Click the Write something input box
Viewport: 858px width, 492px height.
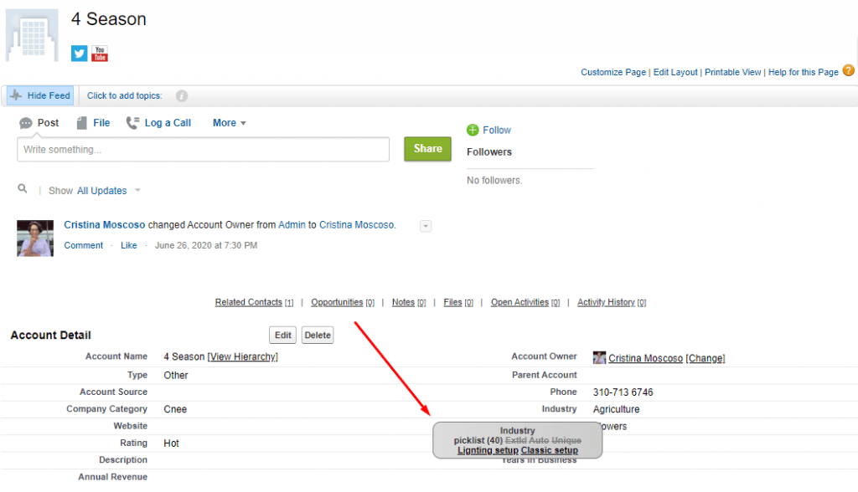point(203,149)
